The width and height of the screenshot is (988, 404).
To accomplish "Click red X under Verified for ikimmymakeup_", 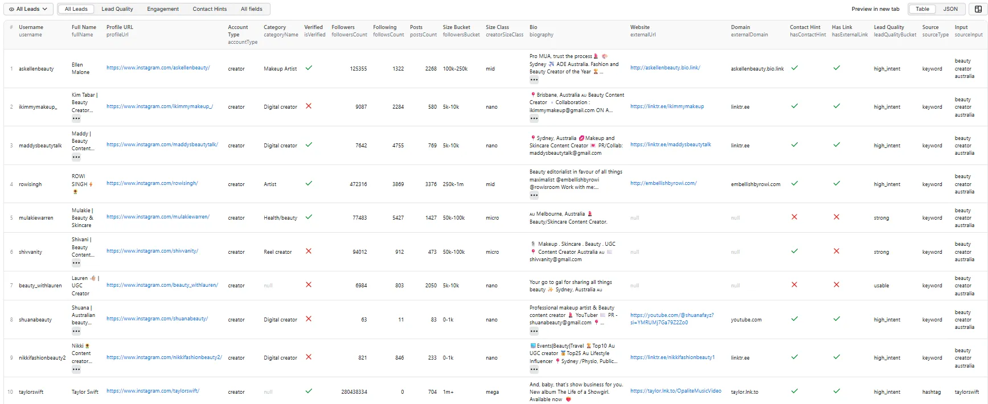I will (x=309, y=106).
